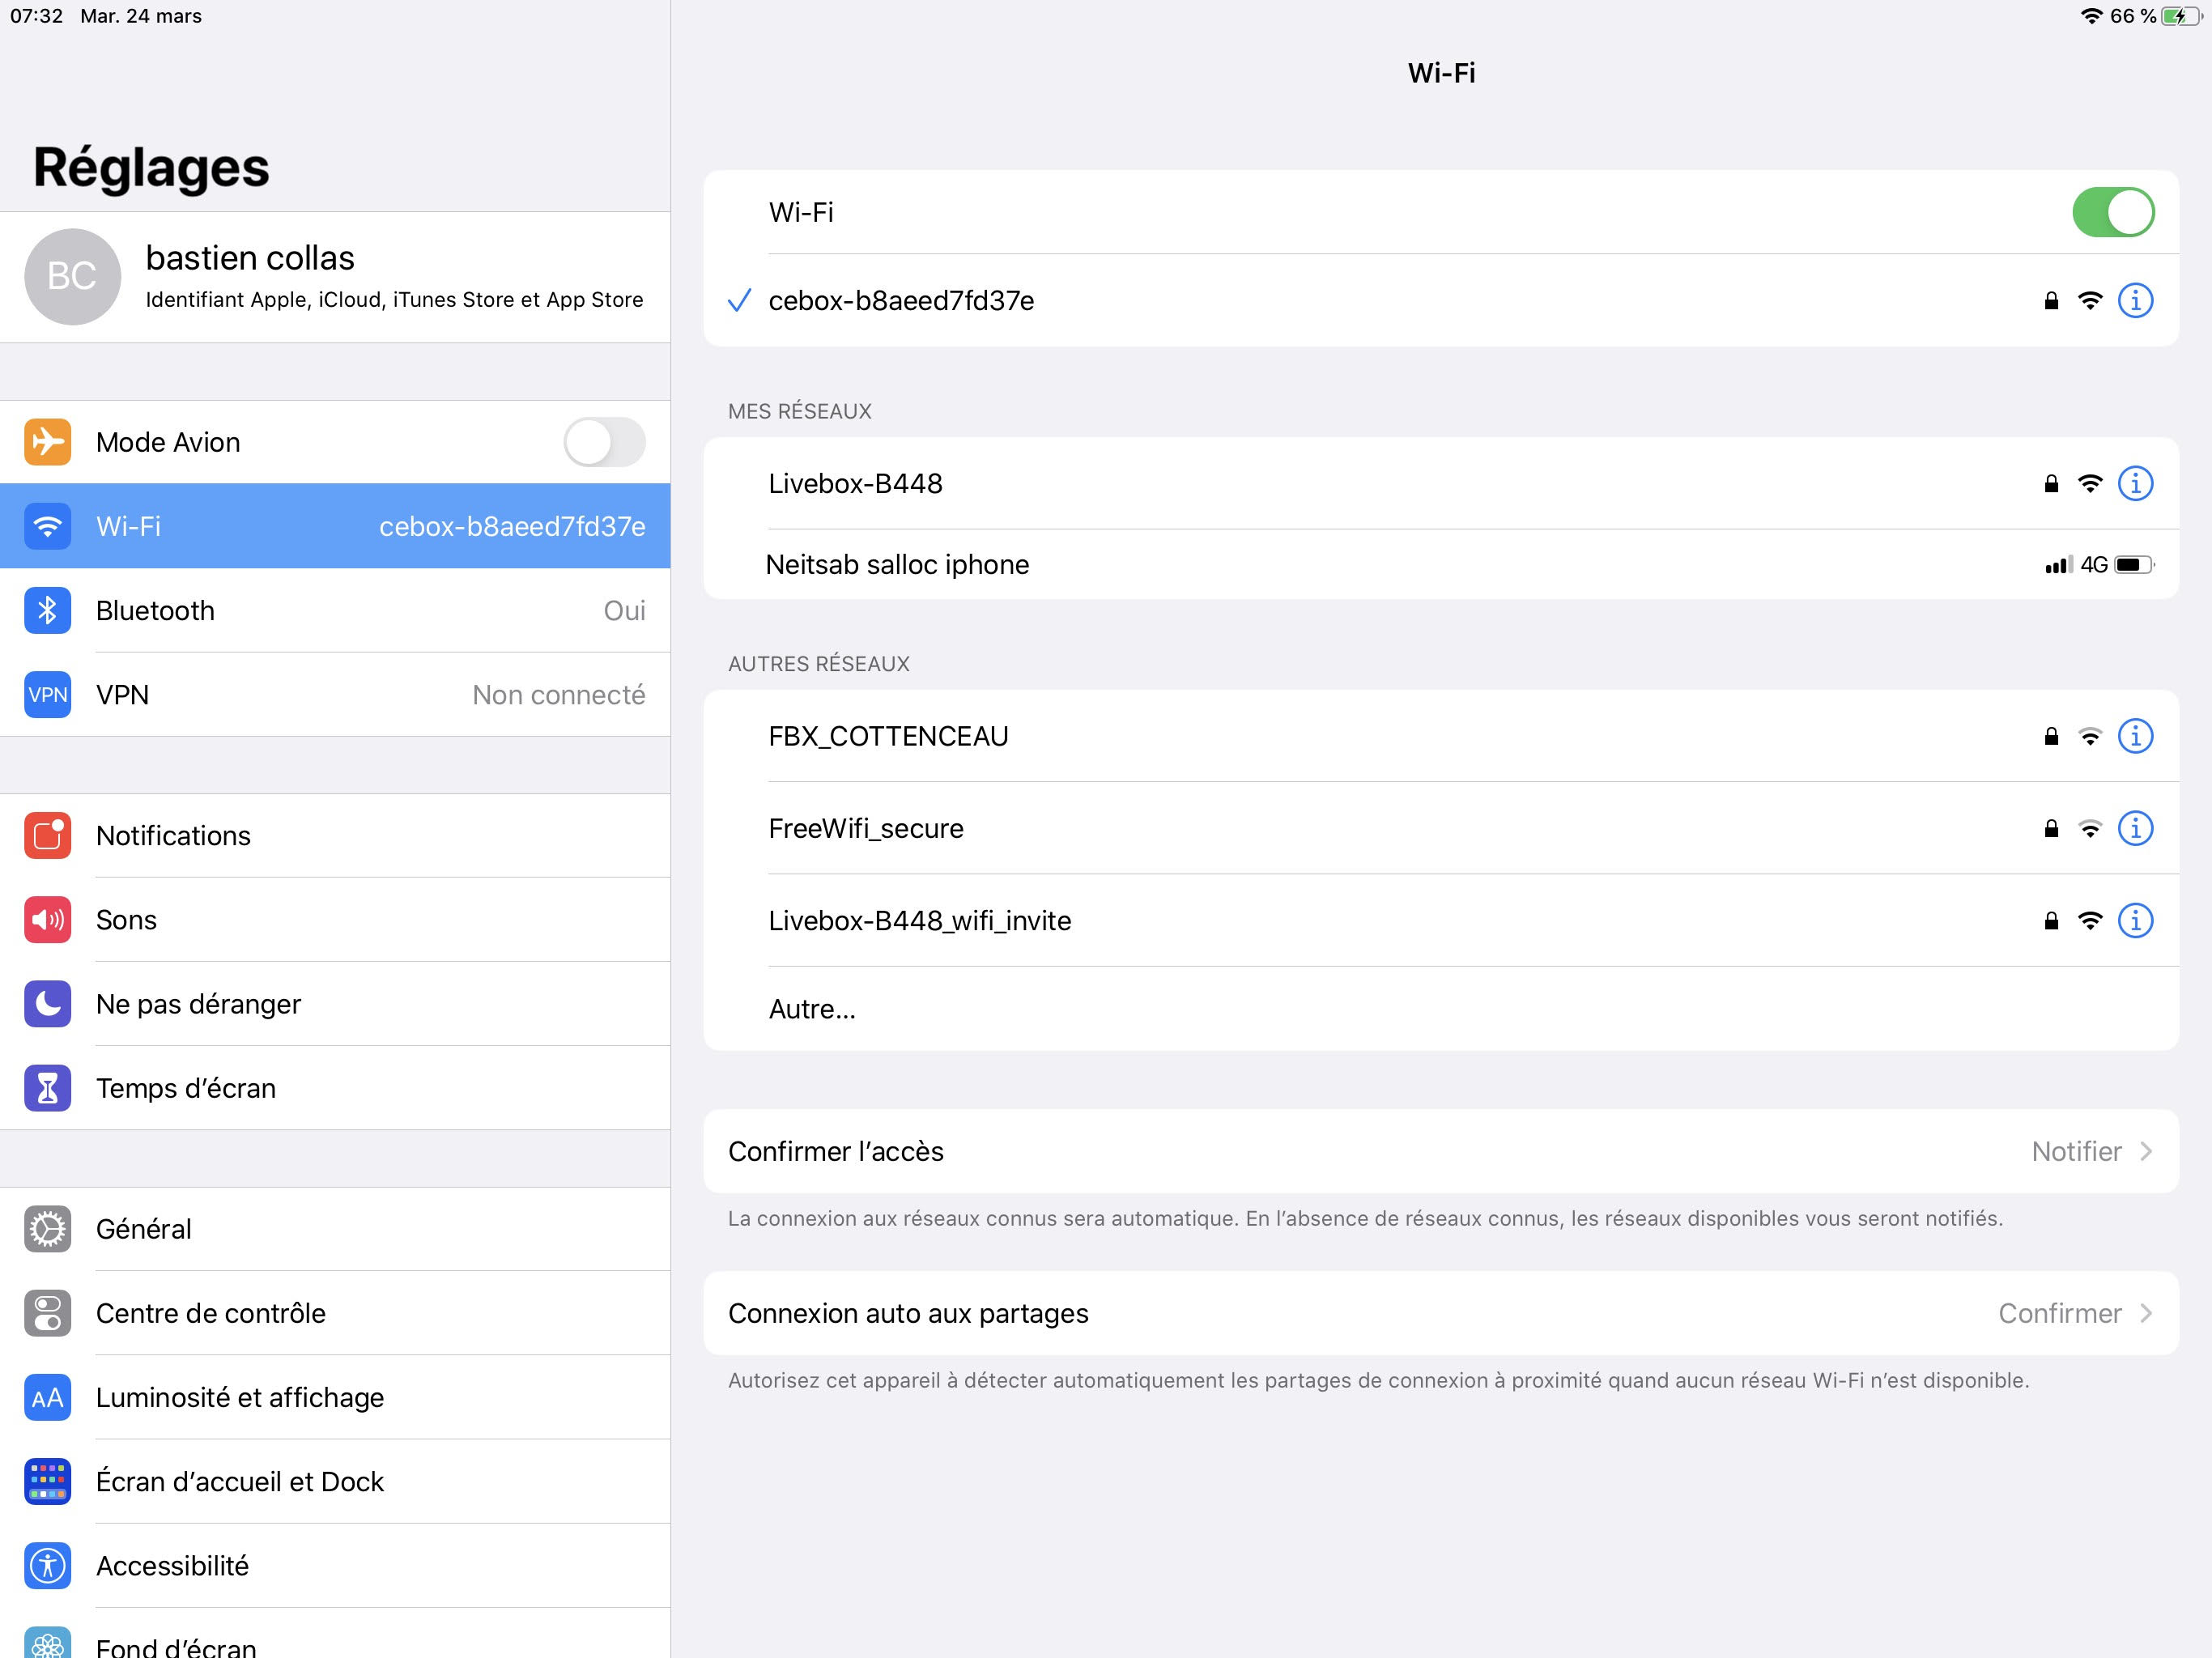Open Général settings section
The image size is (2212, 1658).
click(x=144, y=1229)
